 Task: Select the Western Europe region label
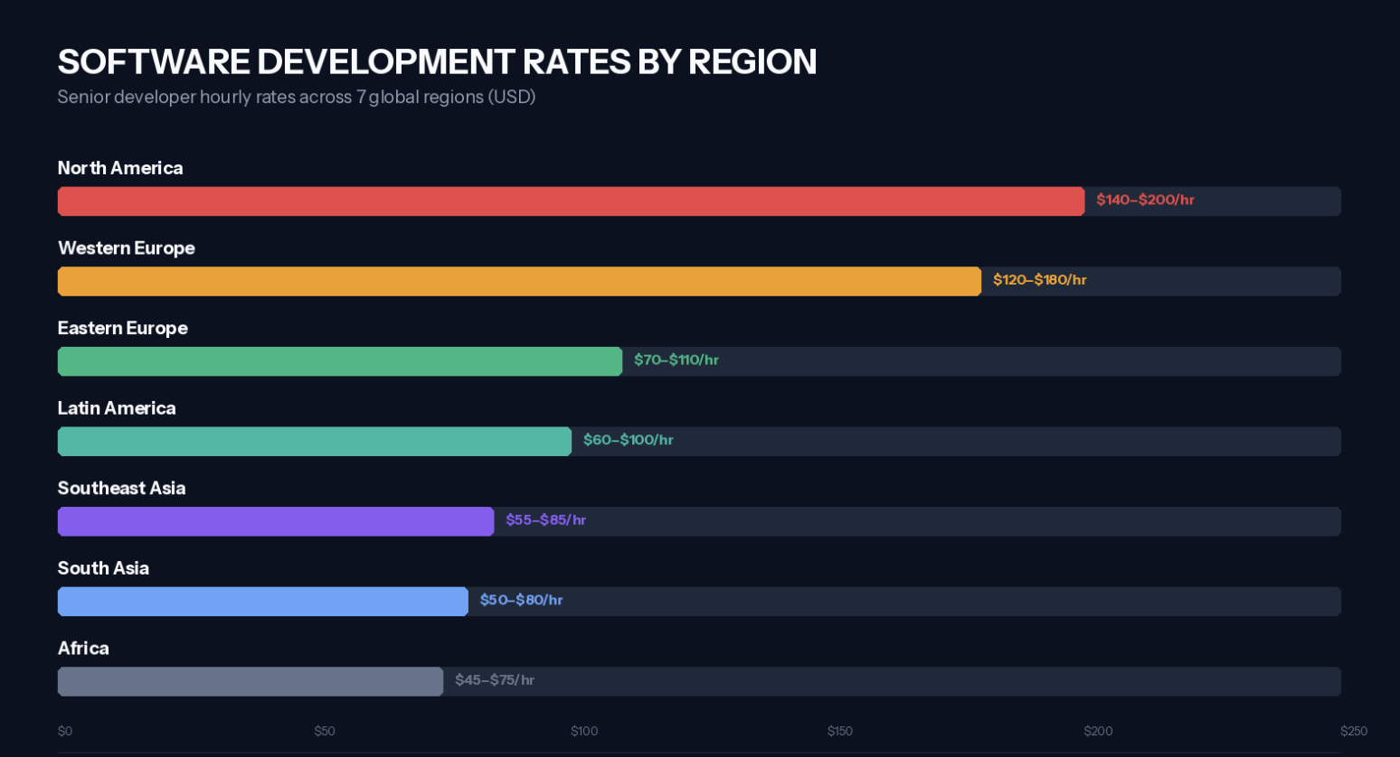127,248
